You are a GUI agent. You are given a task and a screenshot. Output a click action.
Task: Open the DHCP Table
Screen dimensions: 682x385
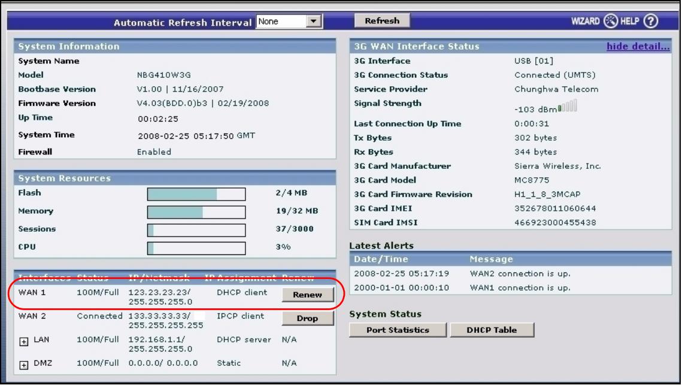click(492, 330)
